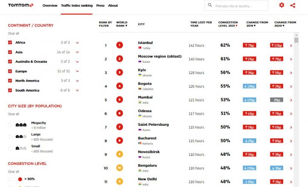Click world rank badge 4 for Bogota
The image size is (308, 187).
point(119,86)
